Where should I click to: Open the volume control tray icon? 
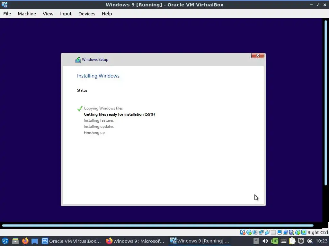pos(265,241)
